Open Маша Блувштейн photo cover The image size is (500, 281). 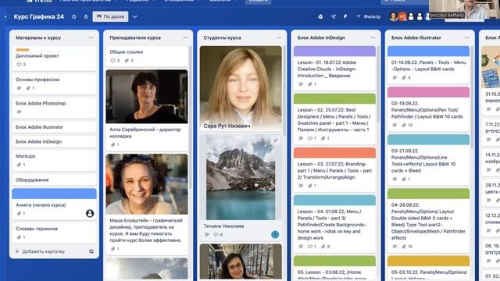pos(147,184)
